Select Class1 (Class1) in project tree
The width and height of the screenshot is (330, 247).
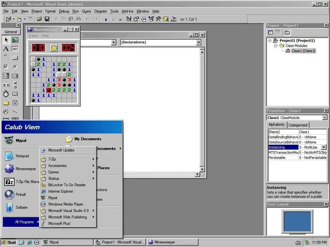point(303,51)
